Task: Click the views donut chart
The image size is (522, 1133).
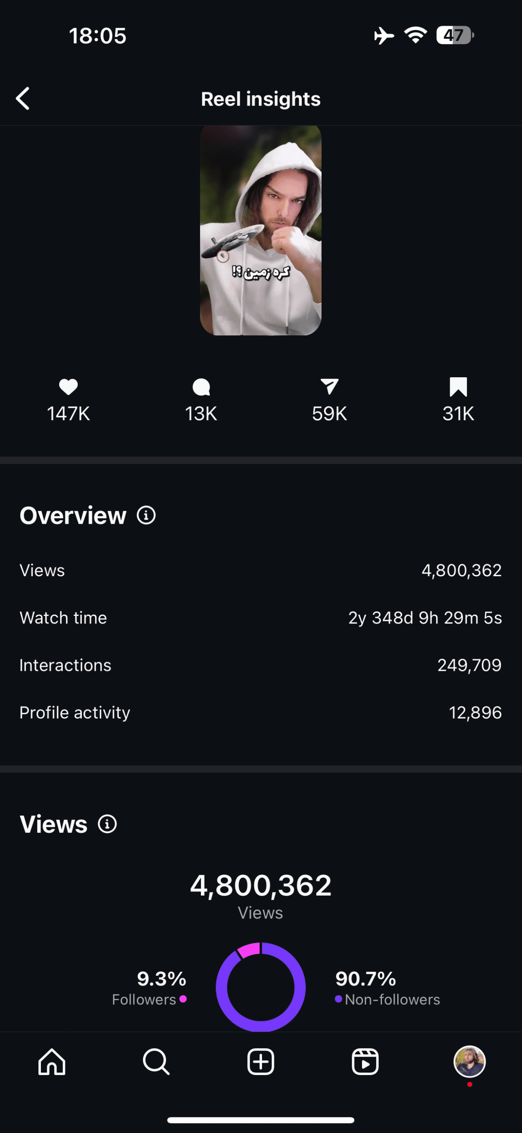Action: tap(261, 987)
